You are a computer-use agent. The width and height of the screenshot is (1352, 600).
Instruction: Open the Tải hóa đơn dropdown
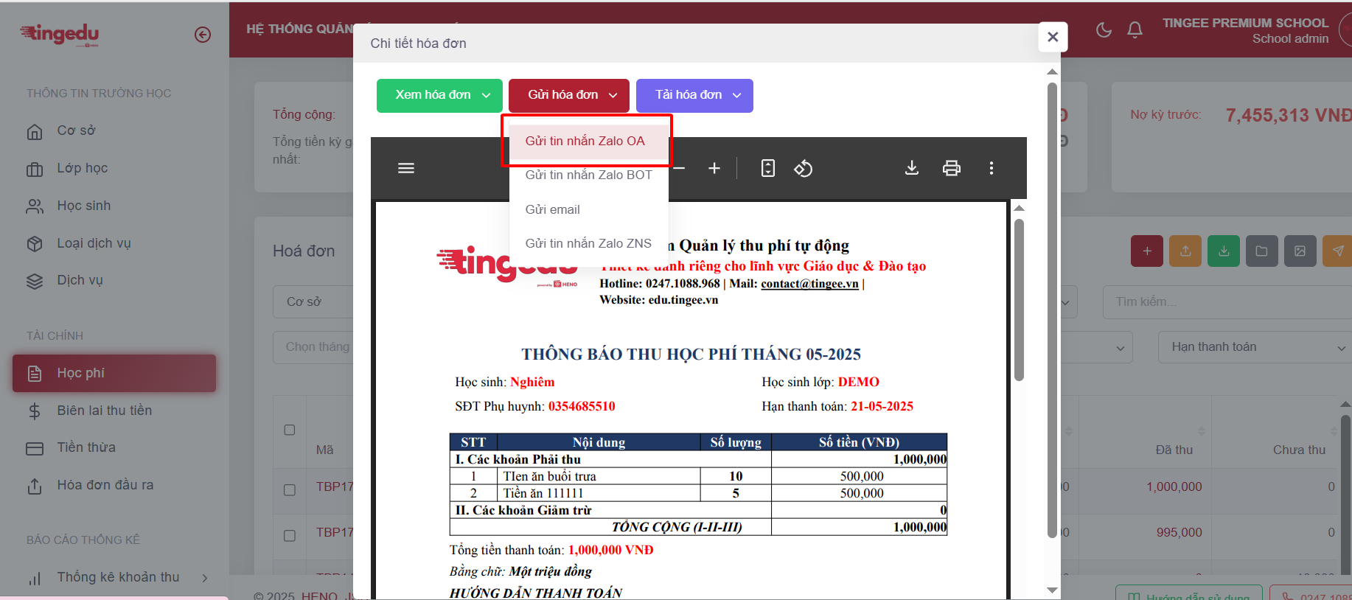coord(694,95)
